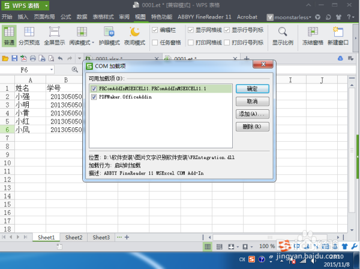Viewport: 360px width, 269px height.
Task: Switch to Sheet3 tab
Action: pos(101,237)
